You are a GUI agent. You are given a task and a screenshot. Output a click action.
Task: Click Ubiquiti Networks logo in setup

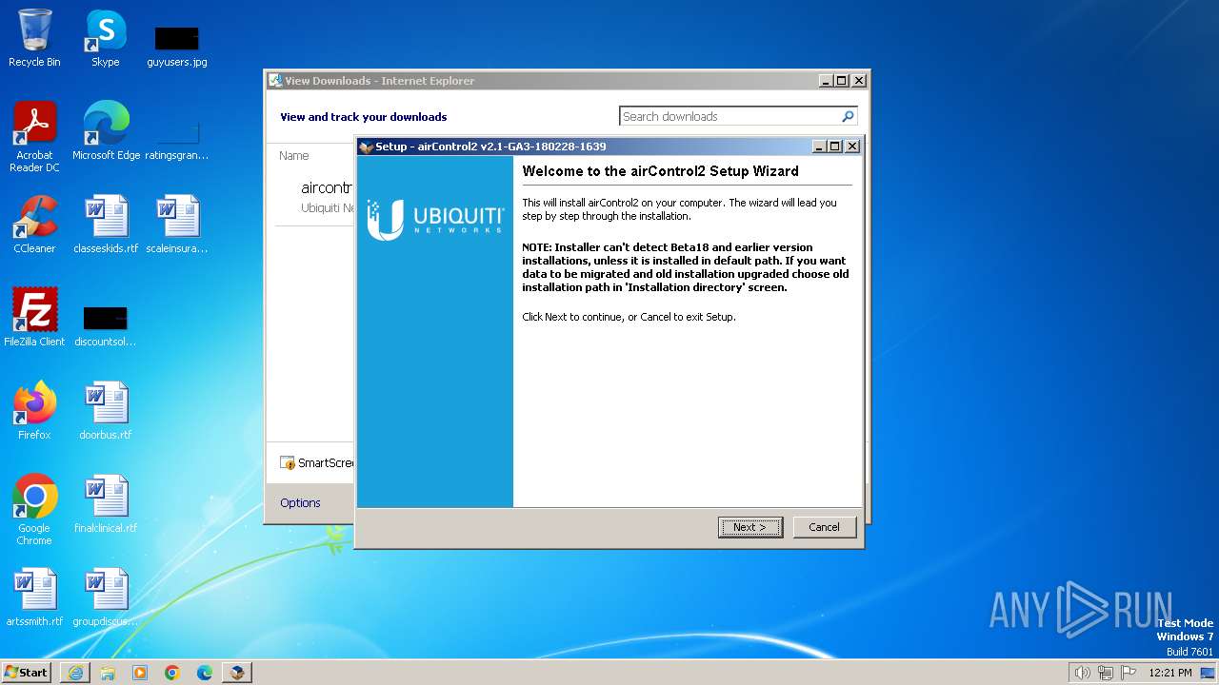tap(434, 219)
